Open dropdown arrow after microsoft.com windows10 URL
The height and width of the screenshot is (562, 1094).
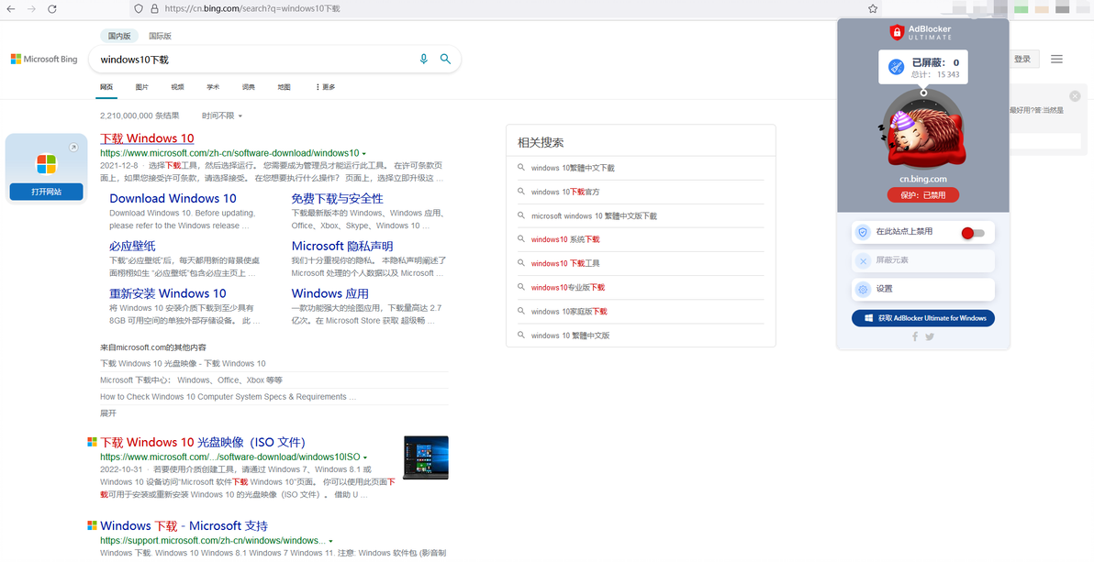click(x=364, y=153)
